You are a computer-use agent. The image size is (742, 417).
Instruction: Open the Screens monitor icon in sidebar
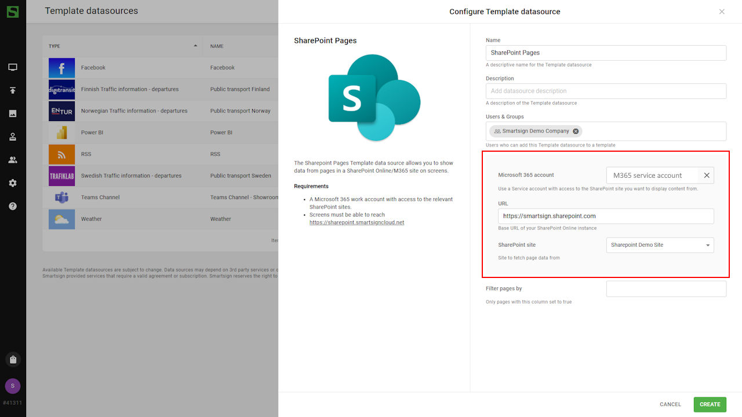tap(13, 67)
